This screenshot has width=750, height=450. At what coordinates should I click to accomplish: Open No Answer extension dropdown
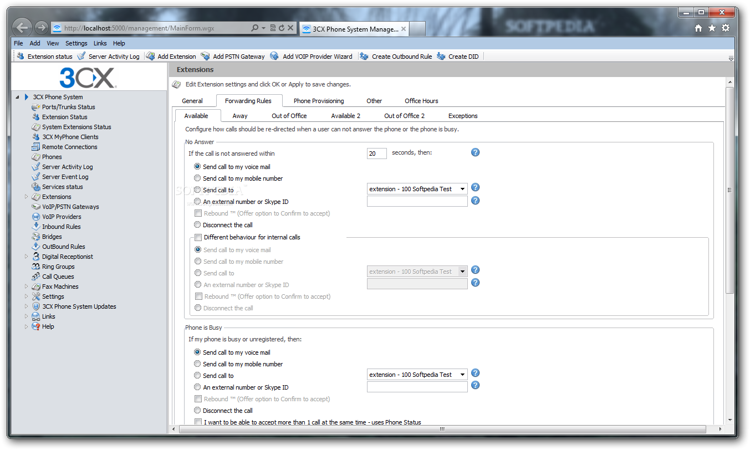pyautogui.click(x=417, y=189)
